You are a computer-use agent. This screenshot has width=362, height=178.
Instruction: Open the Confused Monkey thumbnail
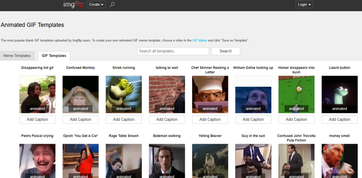click(x=81, y=95)
